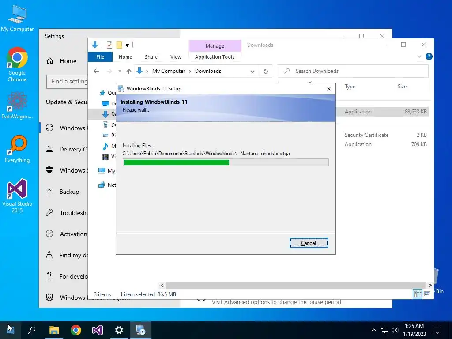Open DataWagon desktop shortcut
Viewport: 452px width, 339px height.
coord(17,105)
